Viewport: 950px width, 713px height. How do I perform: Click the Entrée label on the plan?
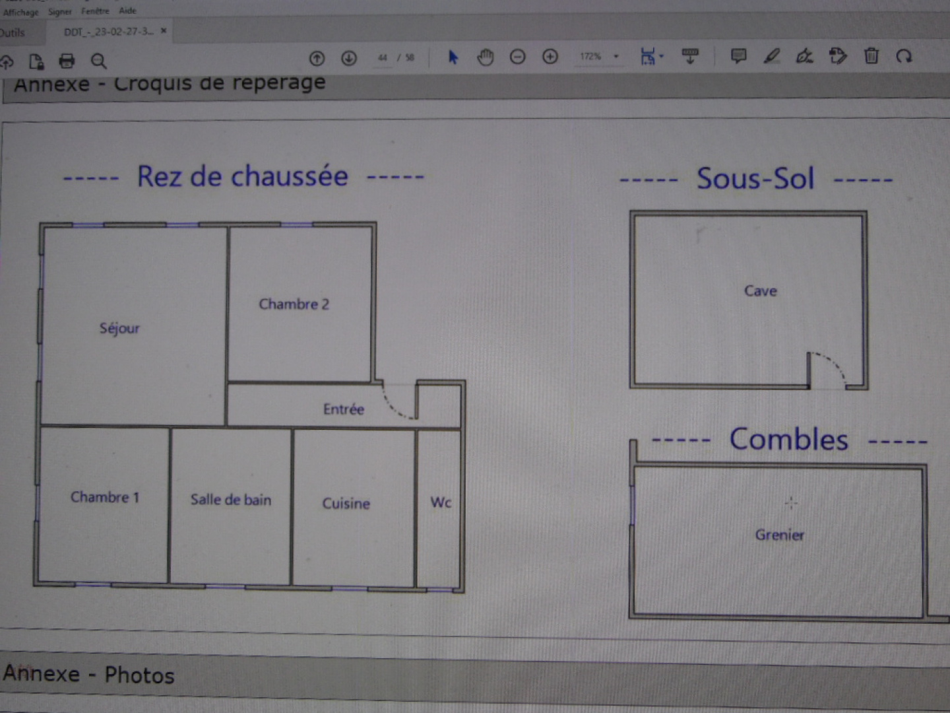click(x=344, y=409)
